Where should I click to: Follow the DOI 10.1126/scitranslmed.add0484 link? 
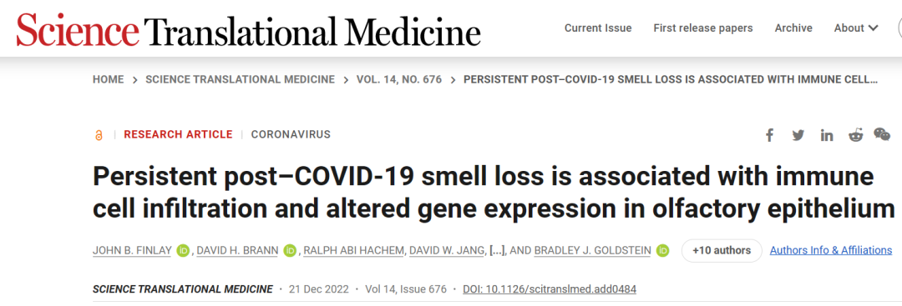pyautogui.click(x=550, y=288)
